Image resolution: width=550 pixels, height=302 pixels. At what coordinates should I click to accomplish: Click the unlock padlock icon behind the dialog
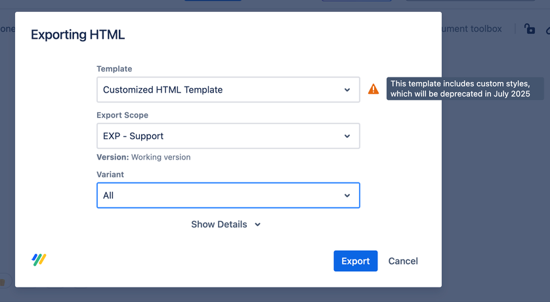click(529, 29)
